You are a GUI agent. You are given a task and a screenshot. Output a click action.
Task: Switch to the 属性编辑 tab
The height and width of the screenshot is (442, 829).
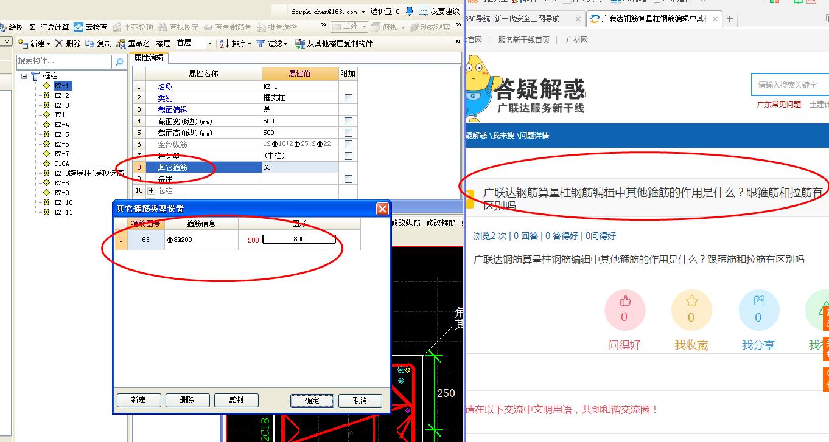point(149,58)
